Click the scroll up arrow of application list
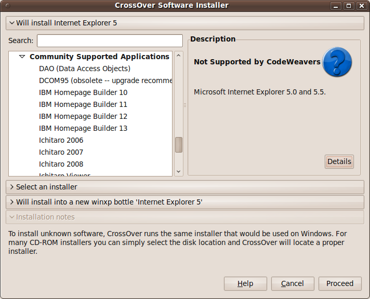The width and height of the screenshot is (370, 299). pyautogui.click(x=179, y=56)
